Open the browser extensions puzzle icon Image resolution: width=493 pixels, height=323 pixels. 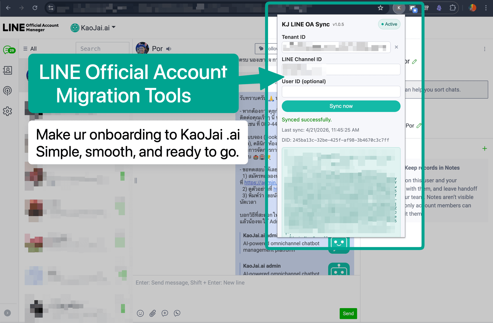coord(453,8)
